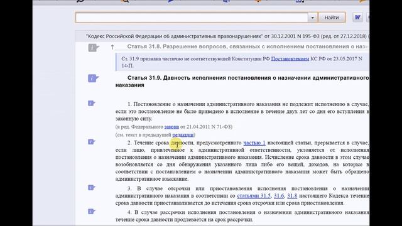
Task: Click the margin icon beside paragraph 1
Action: [92, 103]
